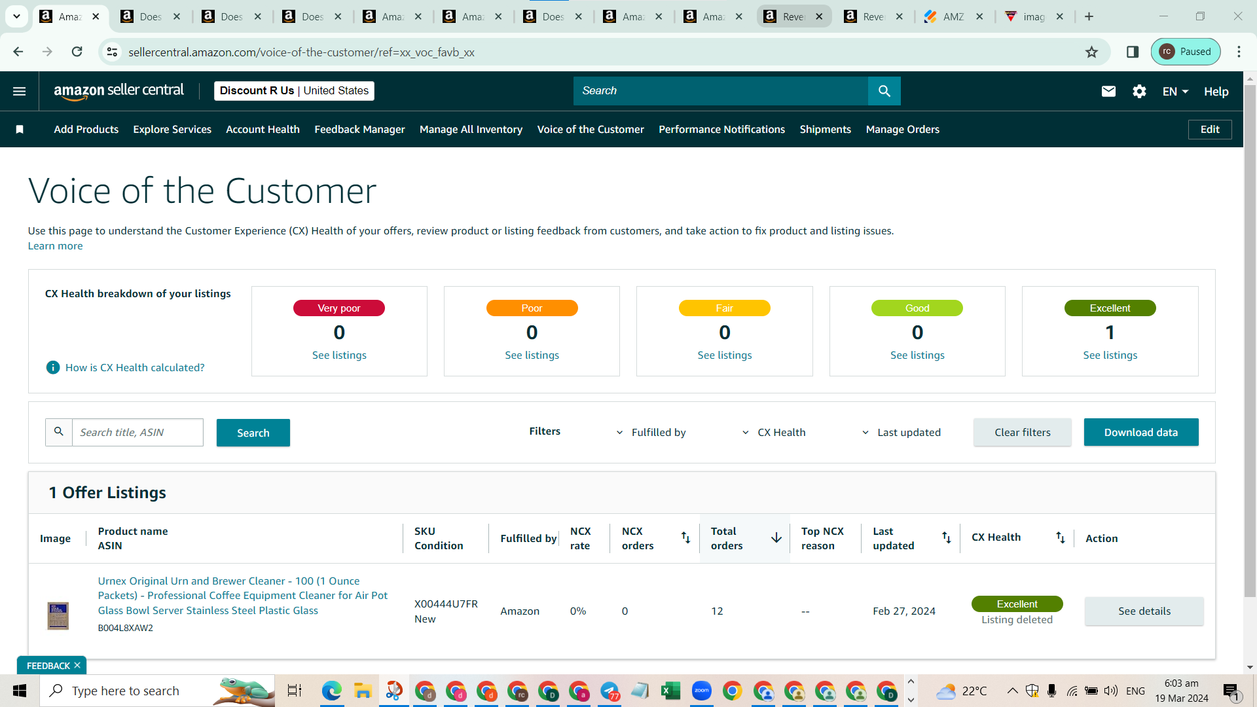This screenshot has width=1257, height=707.
Task: Open Chrome three-dot menu
Action: (1239, 52)
